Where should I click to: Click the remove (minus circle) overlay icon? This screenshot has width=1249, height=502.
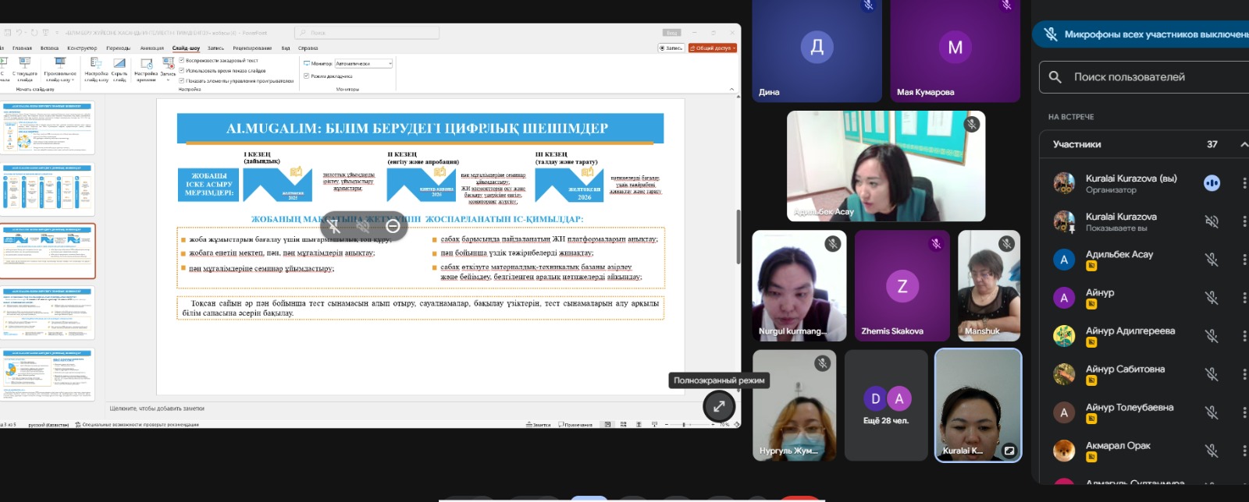(x=393, y=226)
